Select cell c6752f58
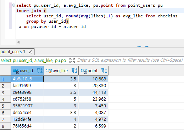Image resolution: width=184 pixels, height=130 pixels. pos(27,99)
